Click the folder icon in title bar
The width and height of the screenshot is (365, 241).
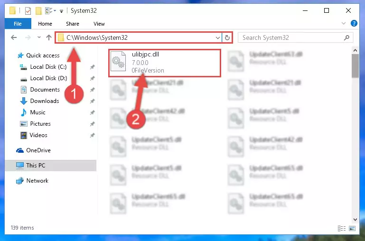coord(12,10)
